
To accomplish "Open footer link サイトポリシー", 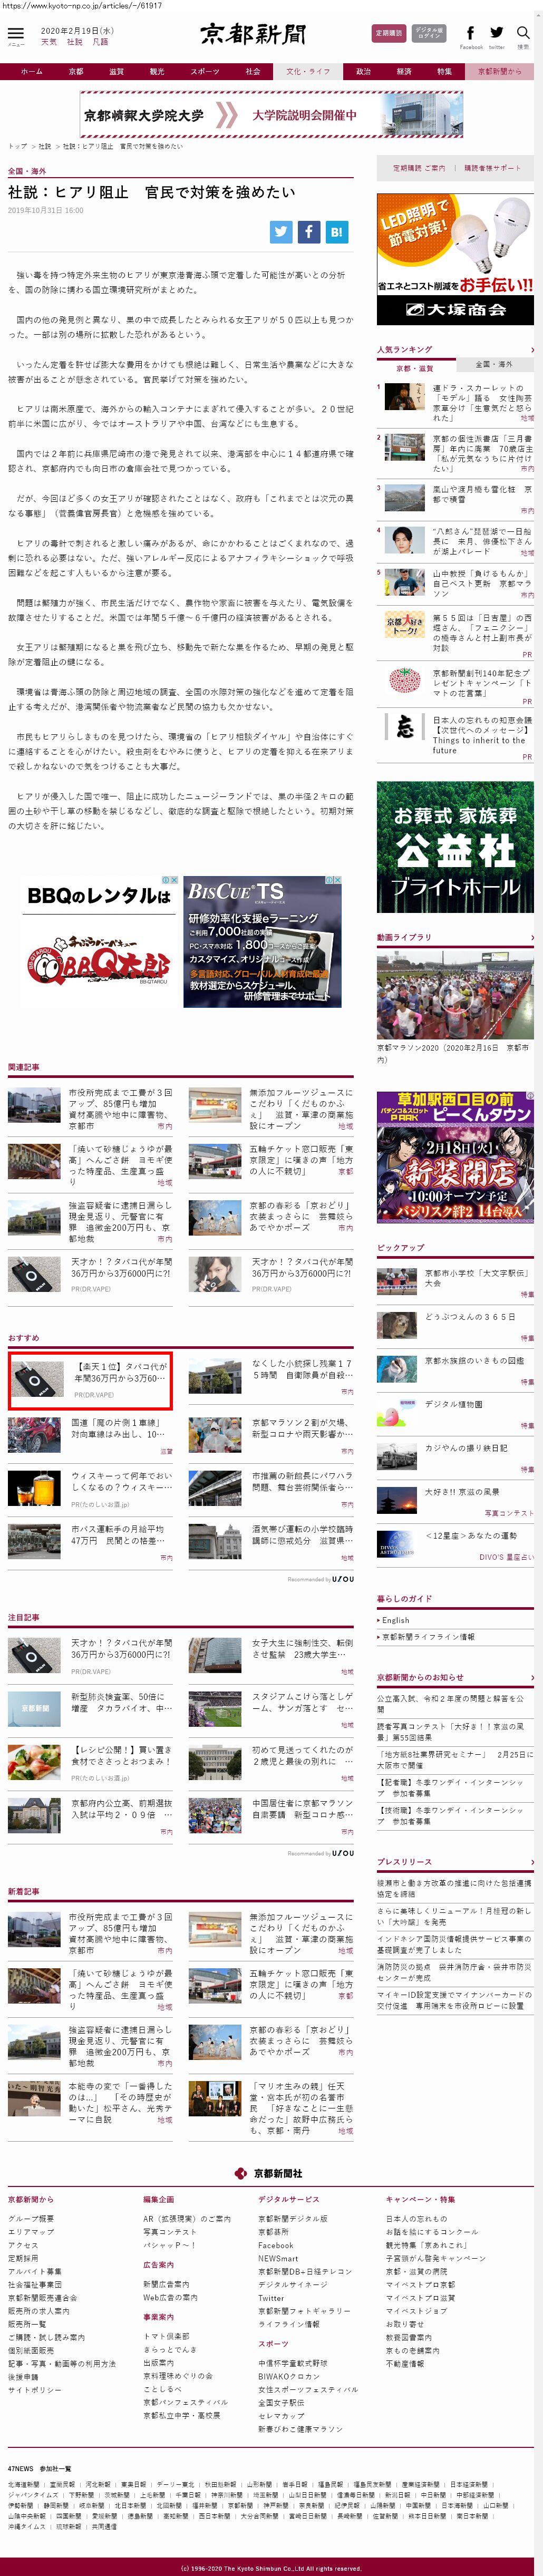I will pos(34,2389).
